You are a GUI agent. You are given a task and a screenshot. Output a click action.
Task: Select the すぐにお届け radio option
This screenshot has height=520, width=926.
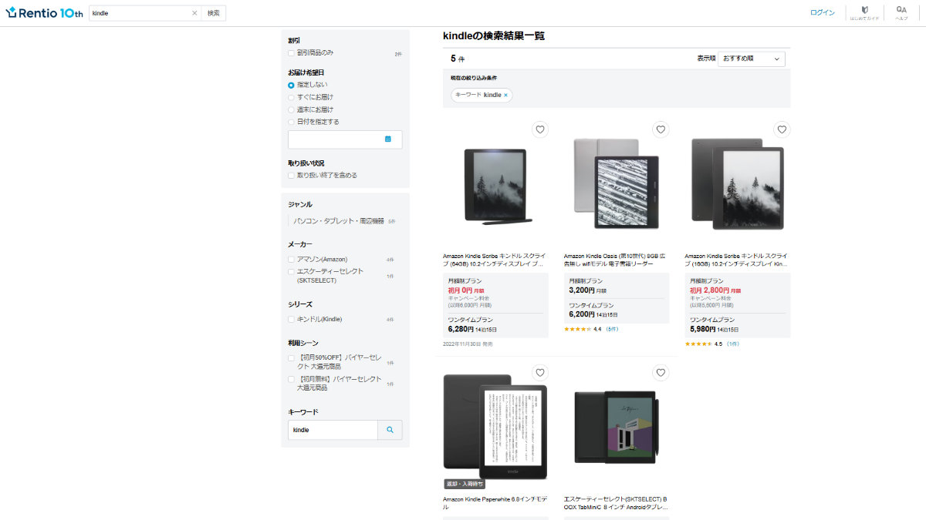point(291,97)
